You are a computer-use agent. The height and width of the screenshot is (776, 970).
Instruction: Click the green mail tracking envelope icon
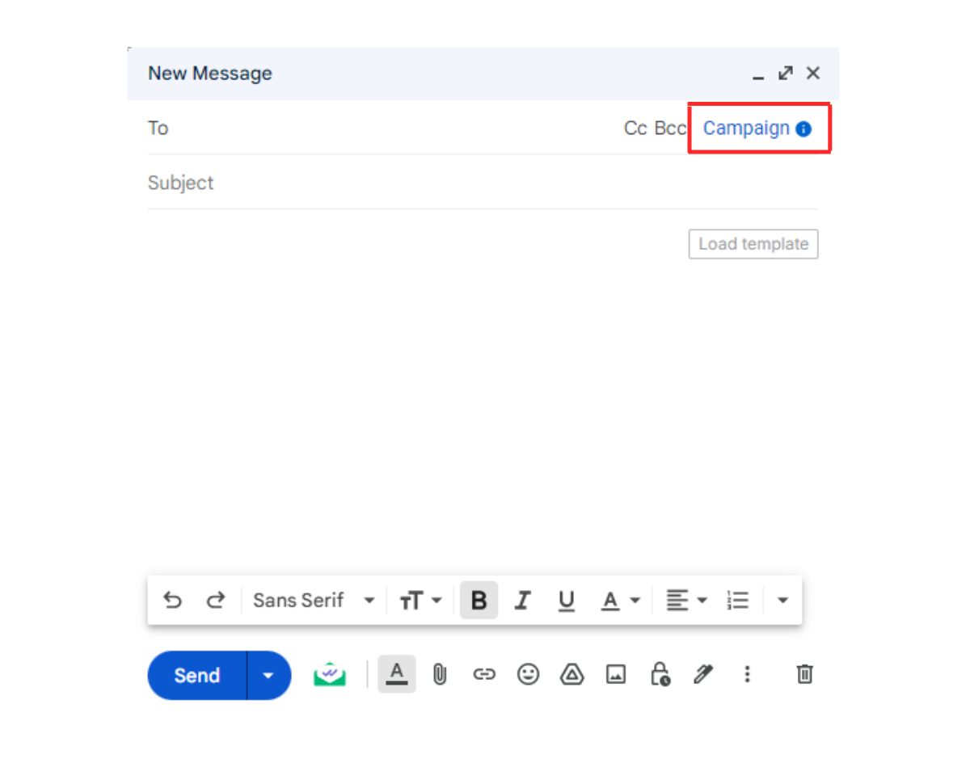pyautogui.click(x=330, y=675)
